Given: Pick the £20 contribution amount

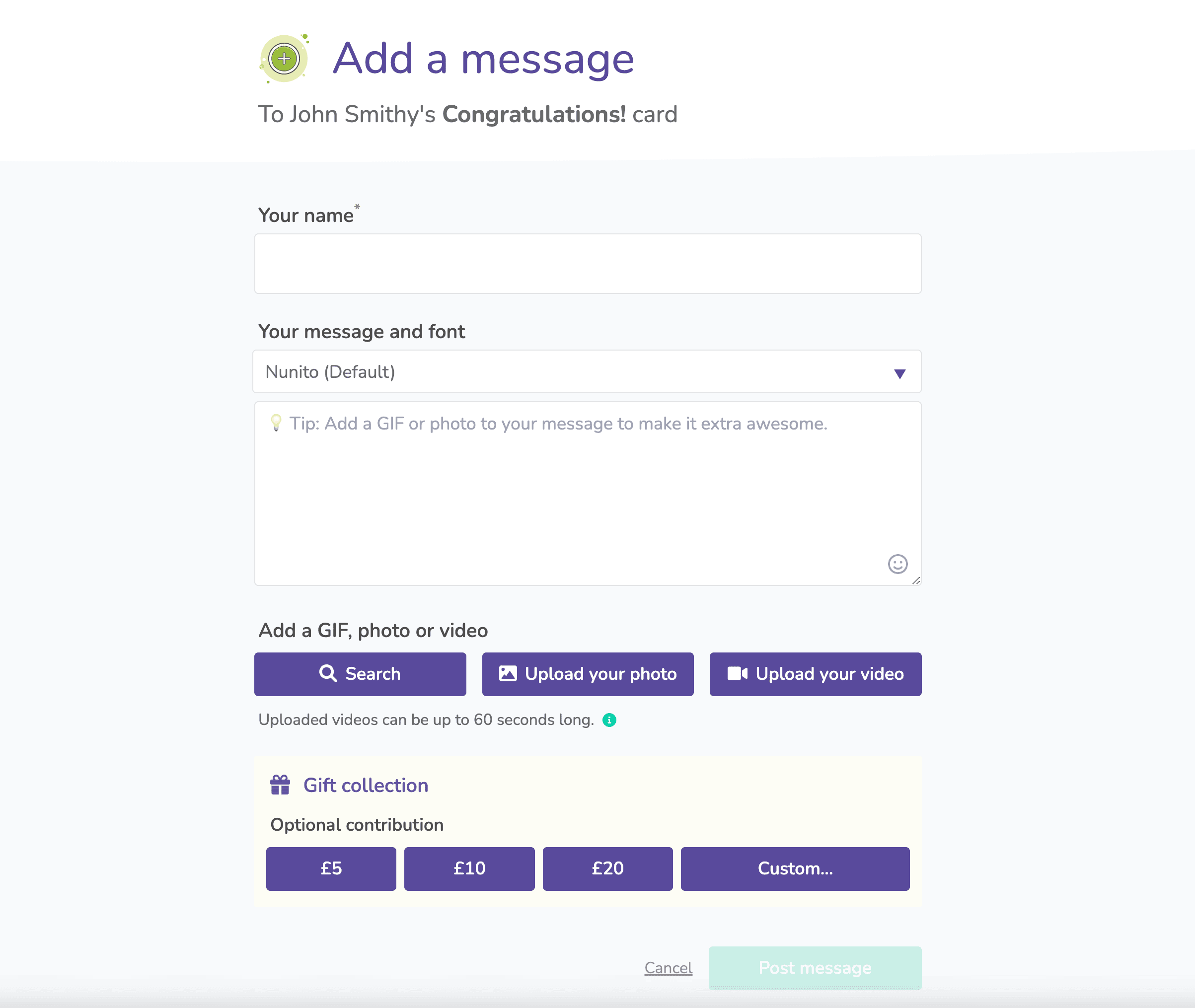Looking at the screenshot, I should [607, 868].
